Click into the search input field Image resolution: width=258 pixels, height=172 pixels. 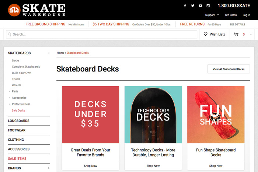click(103, 34)
